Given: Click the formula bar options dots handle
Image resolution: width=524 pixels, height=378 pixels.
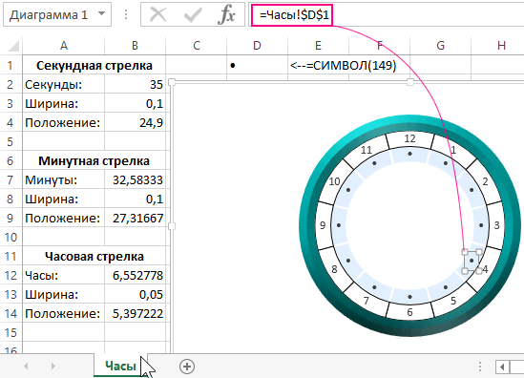Looking at the screenshot, I should pos(126,14).
